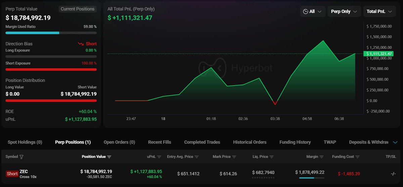This screenshot has height=187, width=403.
Task: Expand more tabs with the blue chevron
Action: [x=395, y=142]
